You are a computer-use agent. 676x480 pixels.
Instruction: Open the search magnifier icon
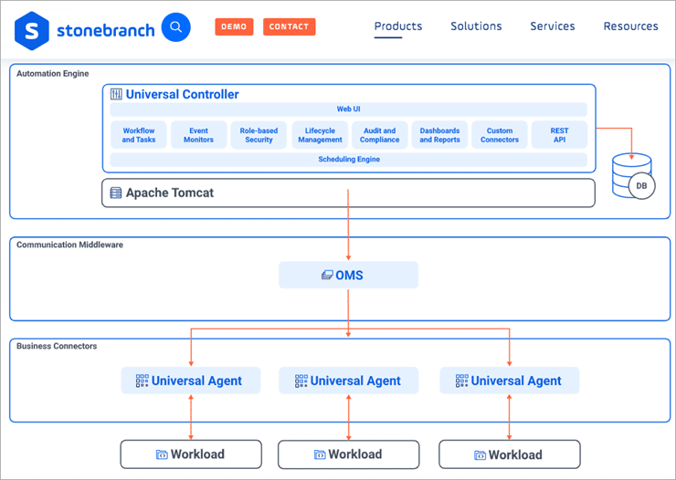[x=176, y=27]
